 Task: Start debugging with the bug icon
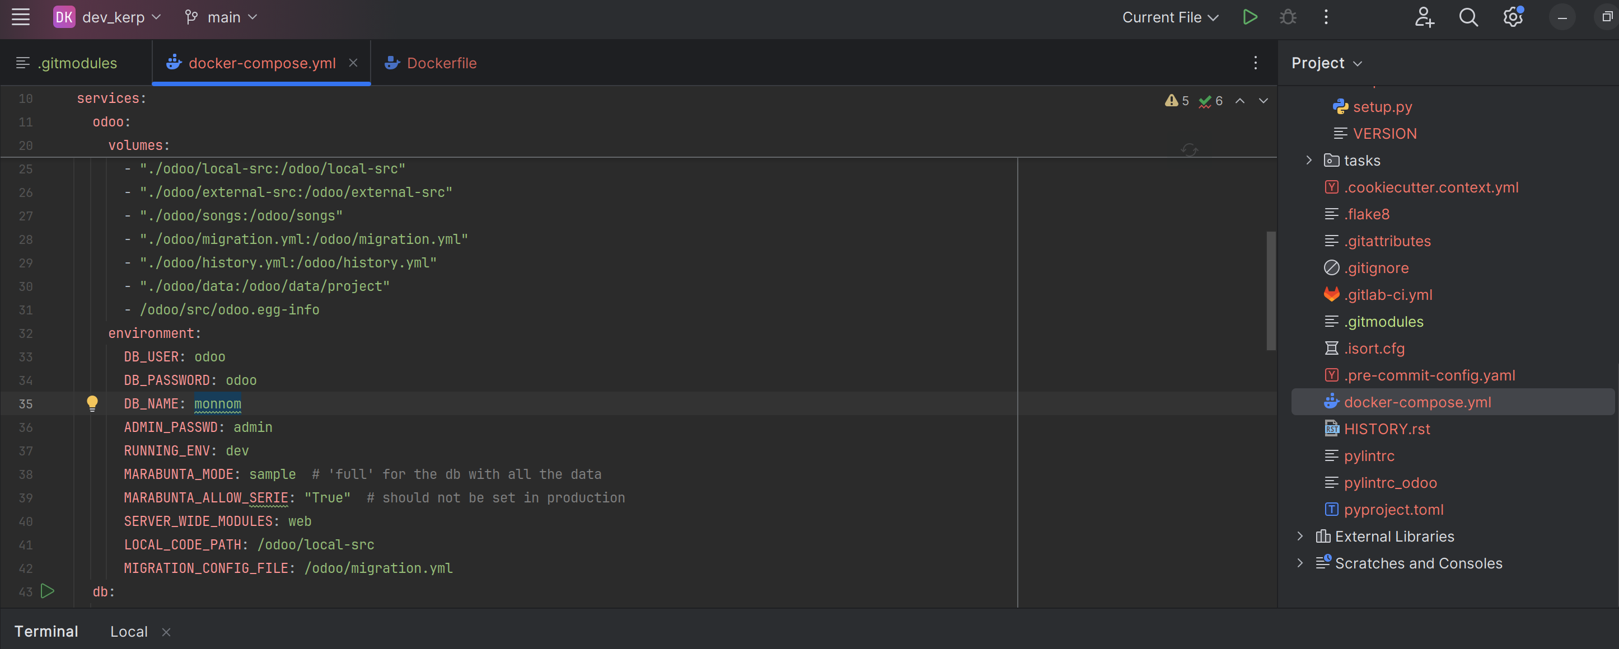(1288, 17)
